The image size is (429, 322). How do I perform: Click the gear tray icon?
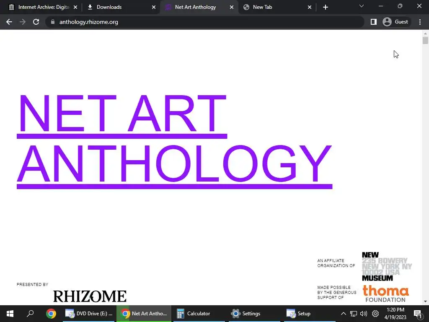point(375,314)
